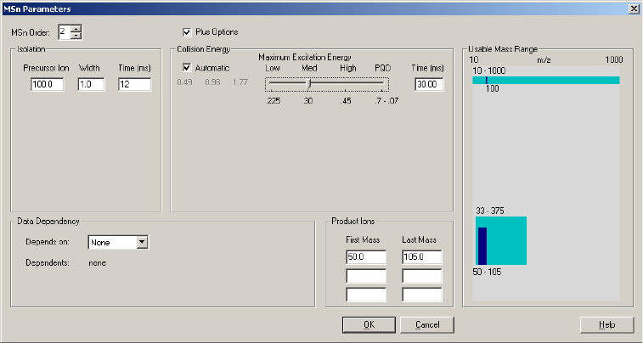Click the third empty Last Mass field

pyautogui.click(x=422, y=295)
